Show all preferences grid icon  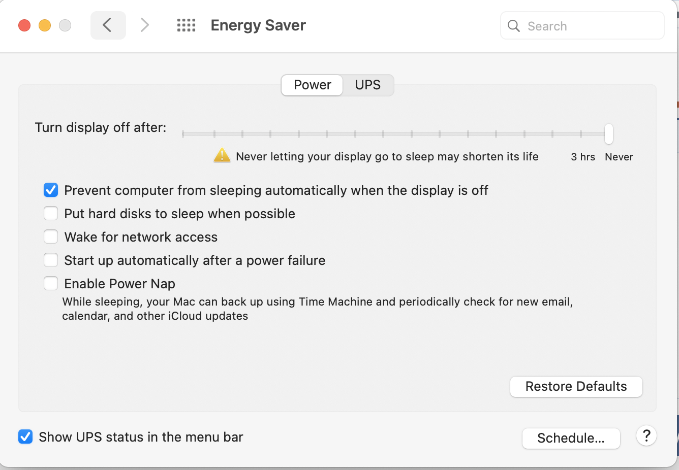(x=186, y=25)
